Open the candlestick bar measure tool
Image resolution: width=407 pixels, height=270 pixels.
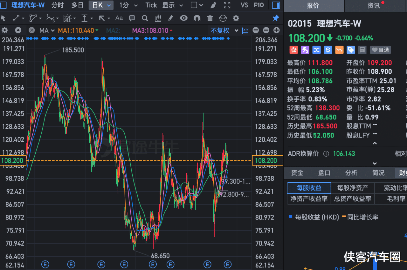tap(158, 18)
